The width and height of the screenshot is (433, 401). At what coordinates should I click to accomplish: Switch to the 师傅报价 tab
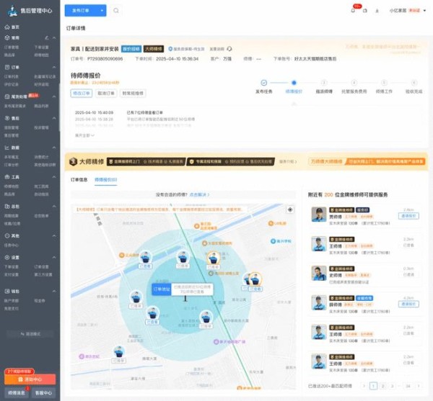point(105,179)
